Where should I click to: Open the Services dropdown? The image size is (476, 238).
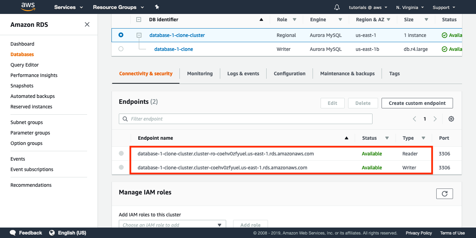coord(68,7)
